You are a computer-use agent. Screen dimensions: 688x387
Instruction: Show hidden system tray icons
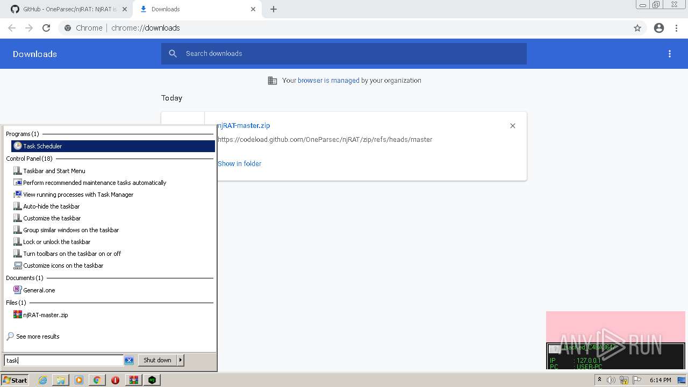pyautogui.click(x=599, y=380)
